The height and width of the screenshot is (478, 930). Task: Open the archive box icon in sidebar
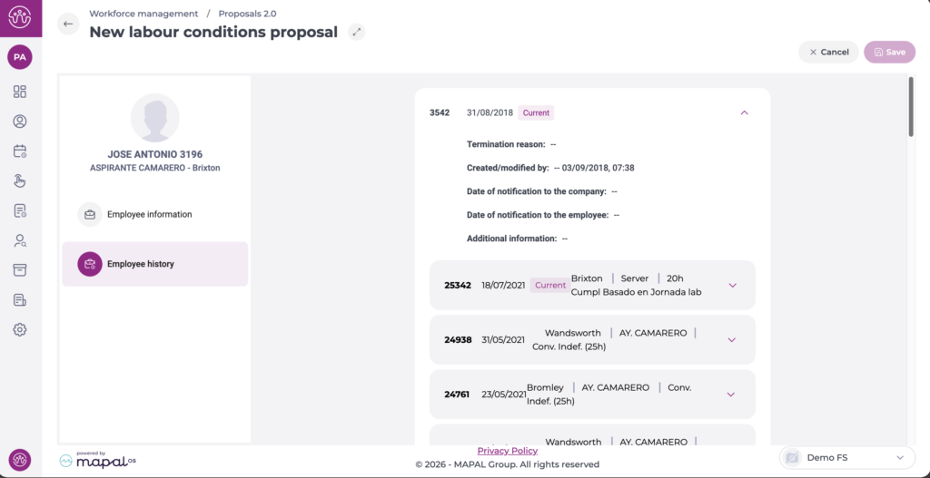point(20,270)
